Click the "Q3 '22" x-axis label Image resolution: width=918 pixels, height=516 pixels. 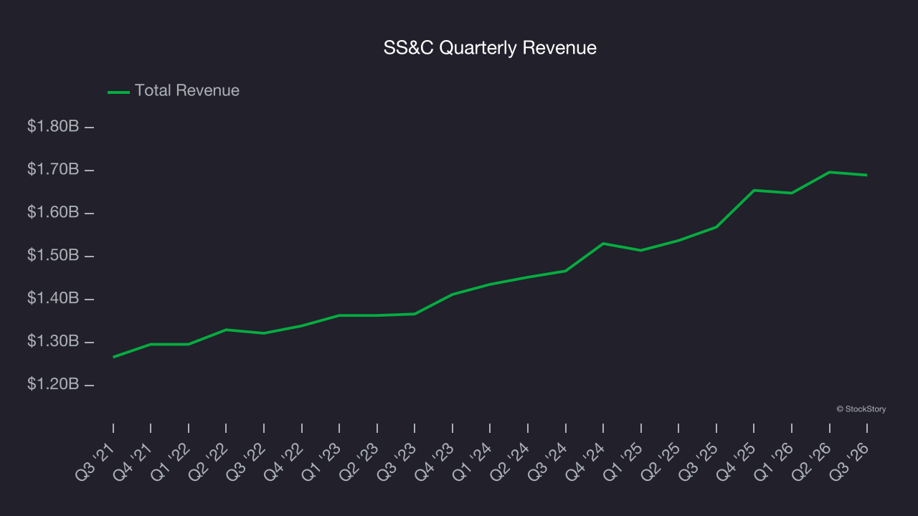246,461
